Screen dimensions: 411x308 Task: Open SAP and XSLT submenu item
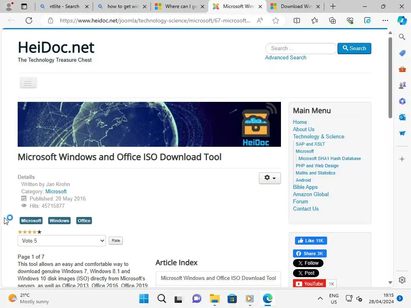310,144
